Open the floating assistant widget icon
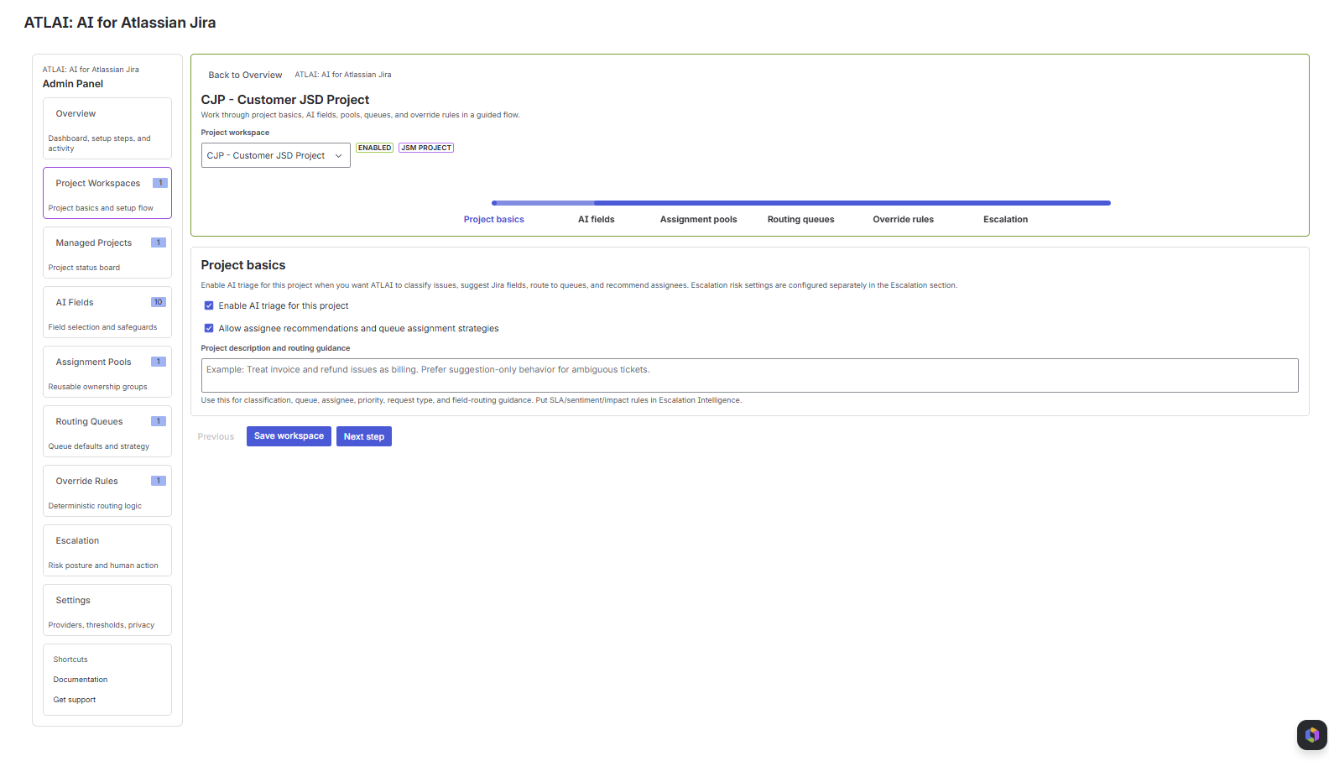1329x761 pixels. (1311, 735)
